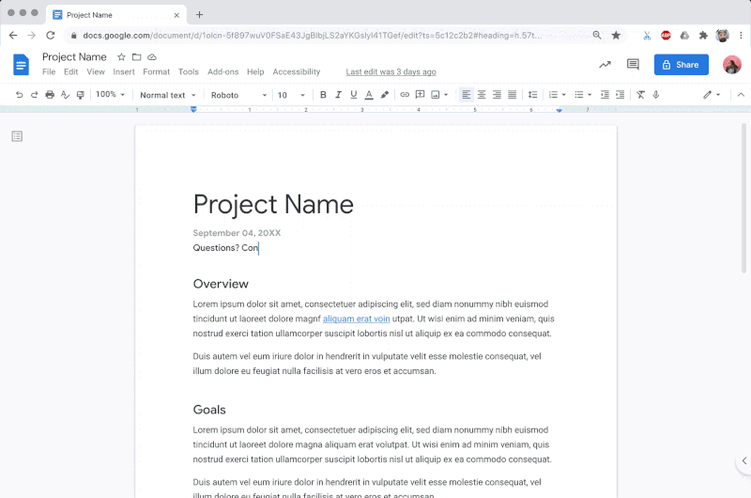Set justified text alignment

(512, 95)
